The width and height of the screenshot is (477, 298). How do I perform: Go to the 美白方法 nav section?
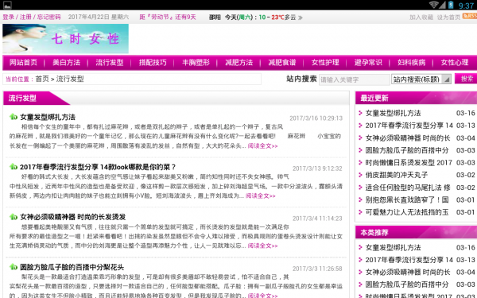click(66, 62)
